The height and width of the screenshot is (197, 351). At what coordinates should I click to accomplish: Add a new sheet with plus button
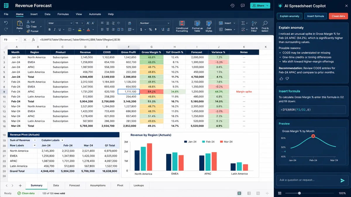pos(20,186)
